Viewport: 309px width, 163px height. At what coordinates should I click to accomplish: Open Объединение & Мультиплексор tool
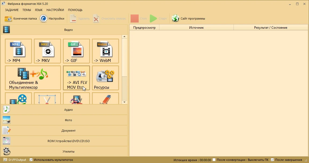(33, 78)
